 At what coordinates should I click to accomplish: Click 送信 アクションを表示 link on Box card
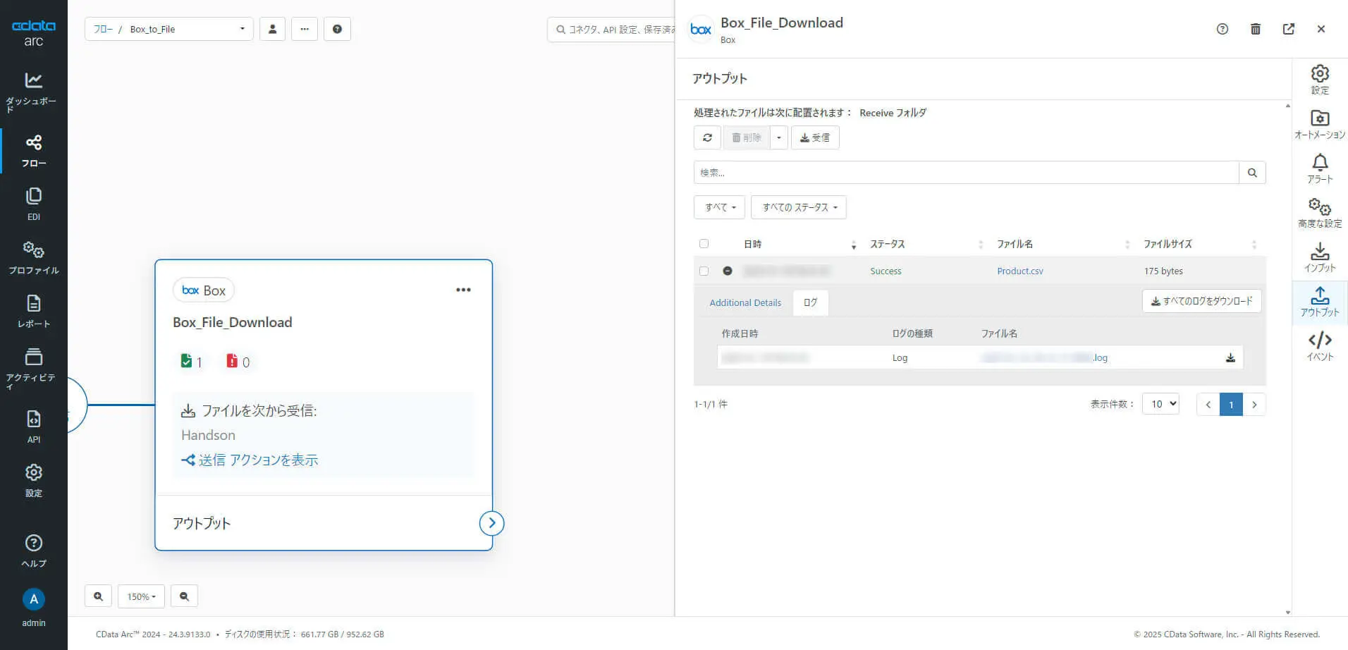pyautogui.click(x=250, y=460)
